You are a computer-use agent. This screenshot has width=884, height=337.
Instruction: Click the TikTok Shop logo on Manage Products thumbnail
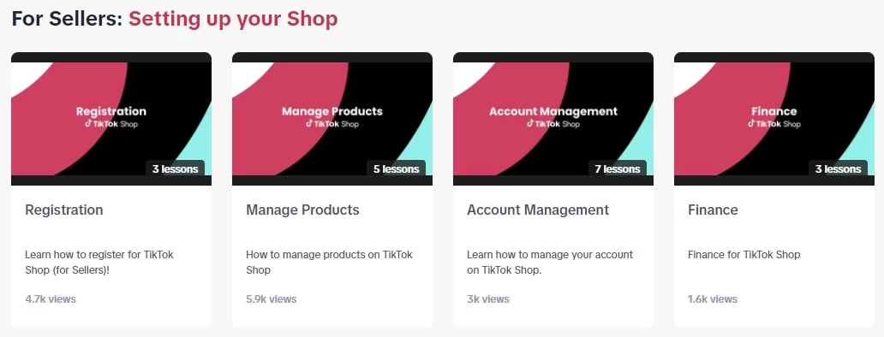point(332,124)
